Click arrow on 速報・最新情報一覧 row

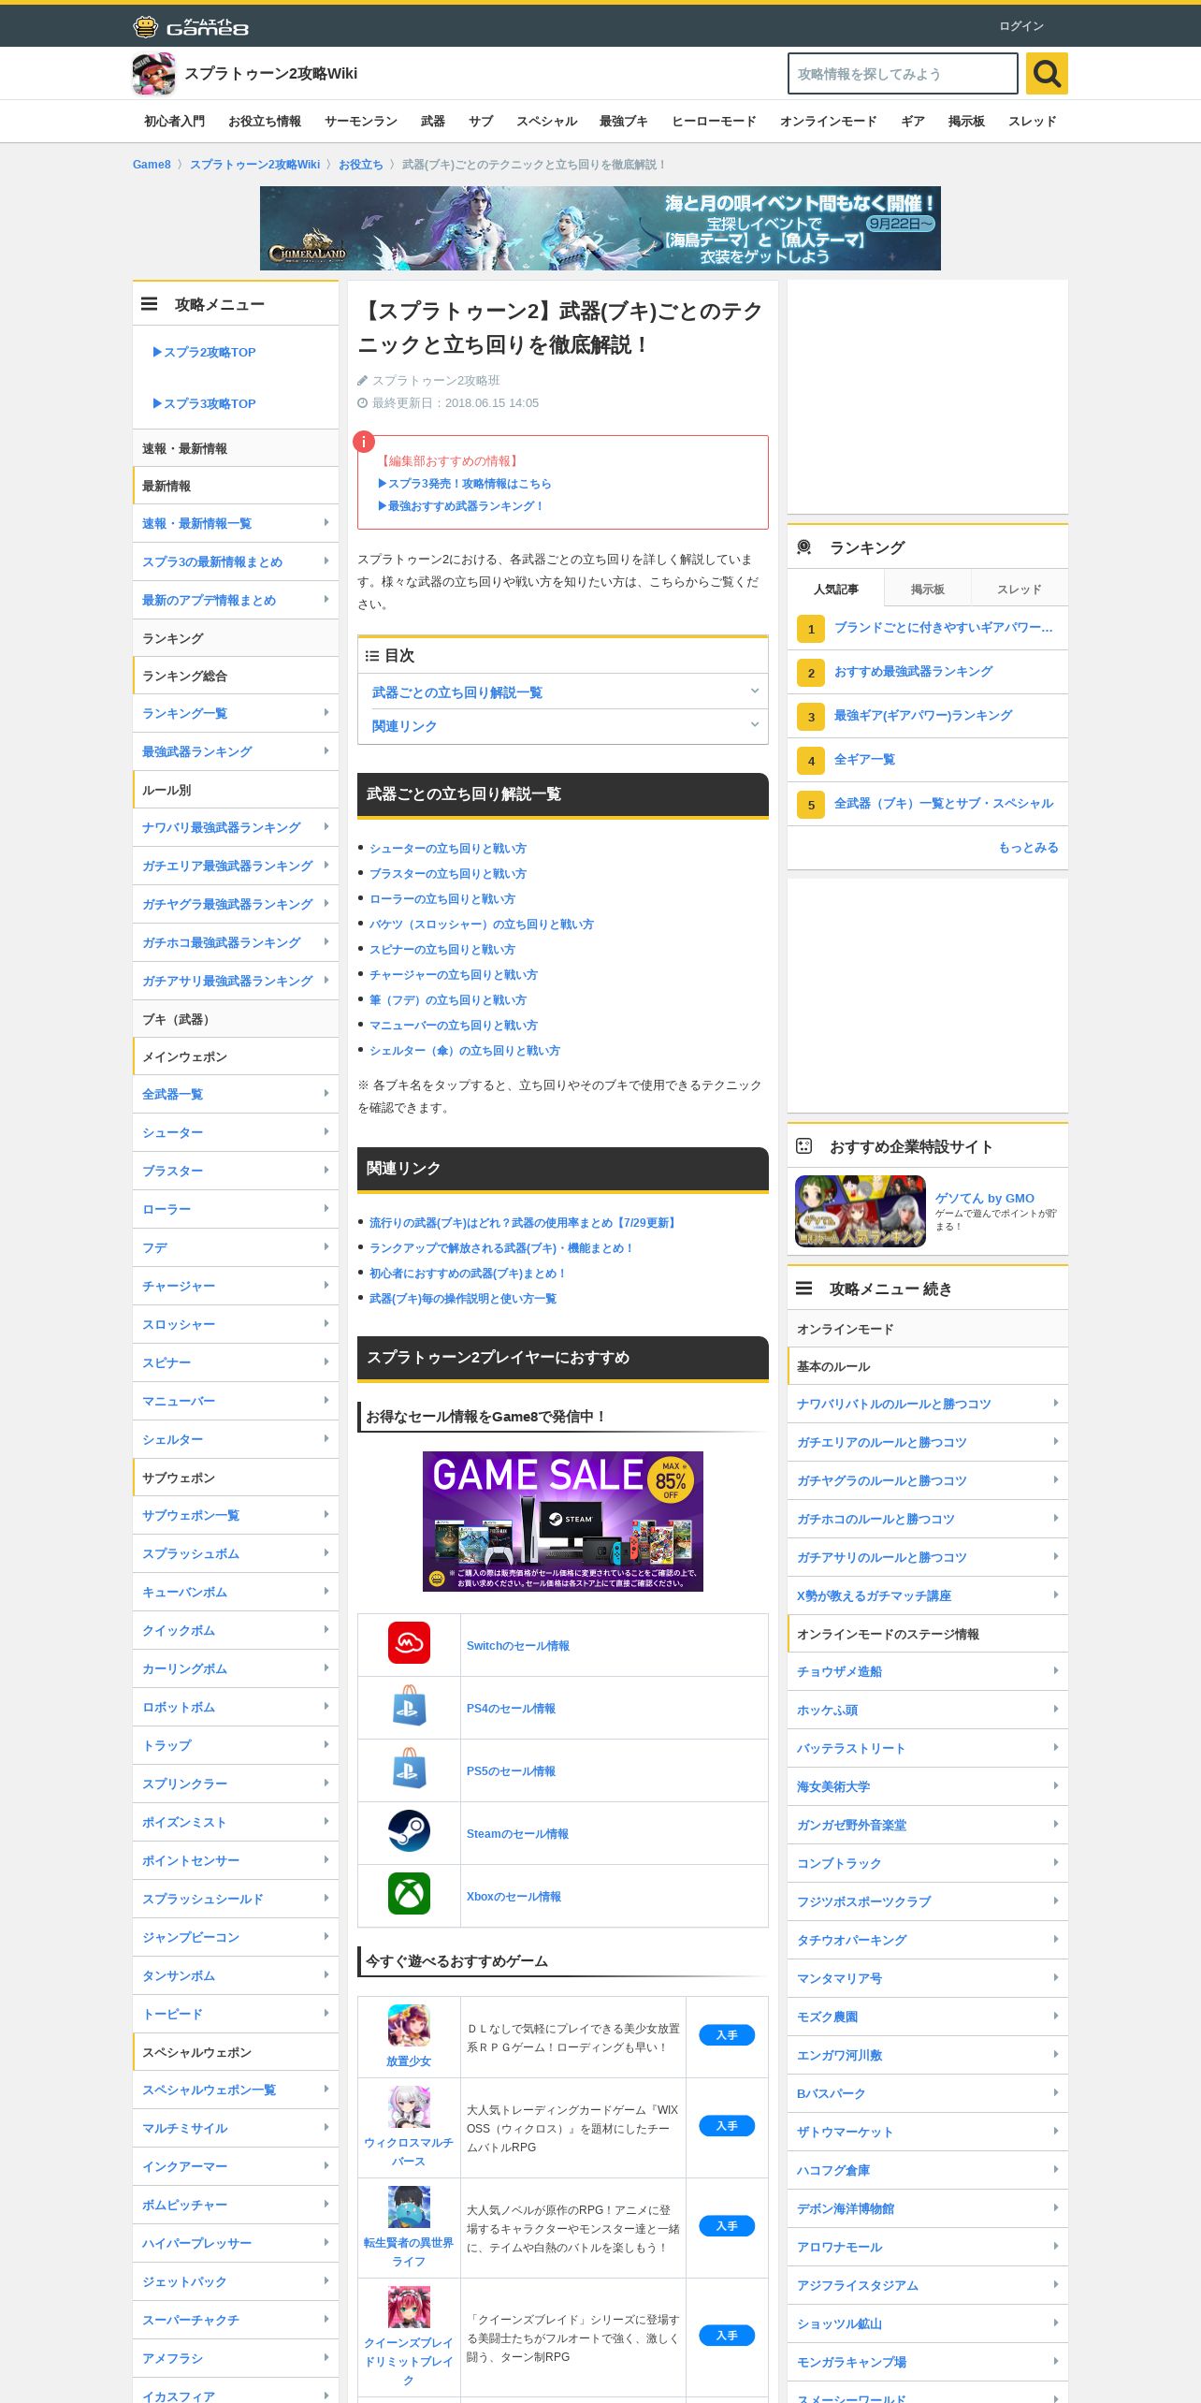click(x=326, y=523)
